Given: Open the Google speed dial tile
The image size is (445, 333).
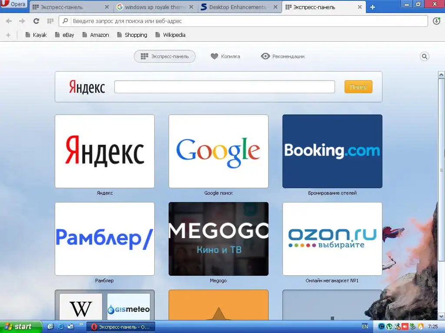Looking at the screenshot, I should coord(219,151).
